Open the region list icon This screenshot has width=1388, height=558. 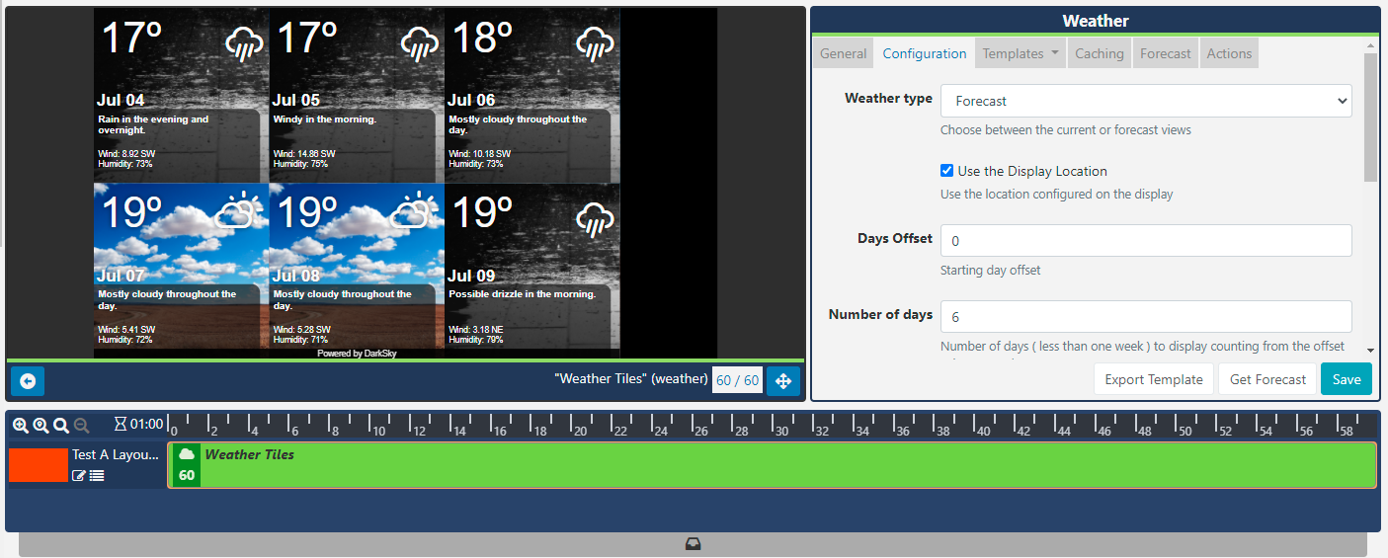tap(97, 476)
